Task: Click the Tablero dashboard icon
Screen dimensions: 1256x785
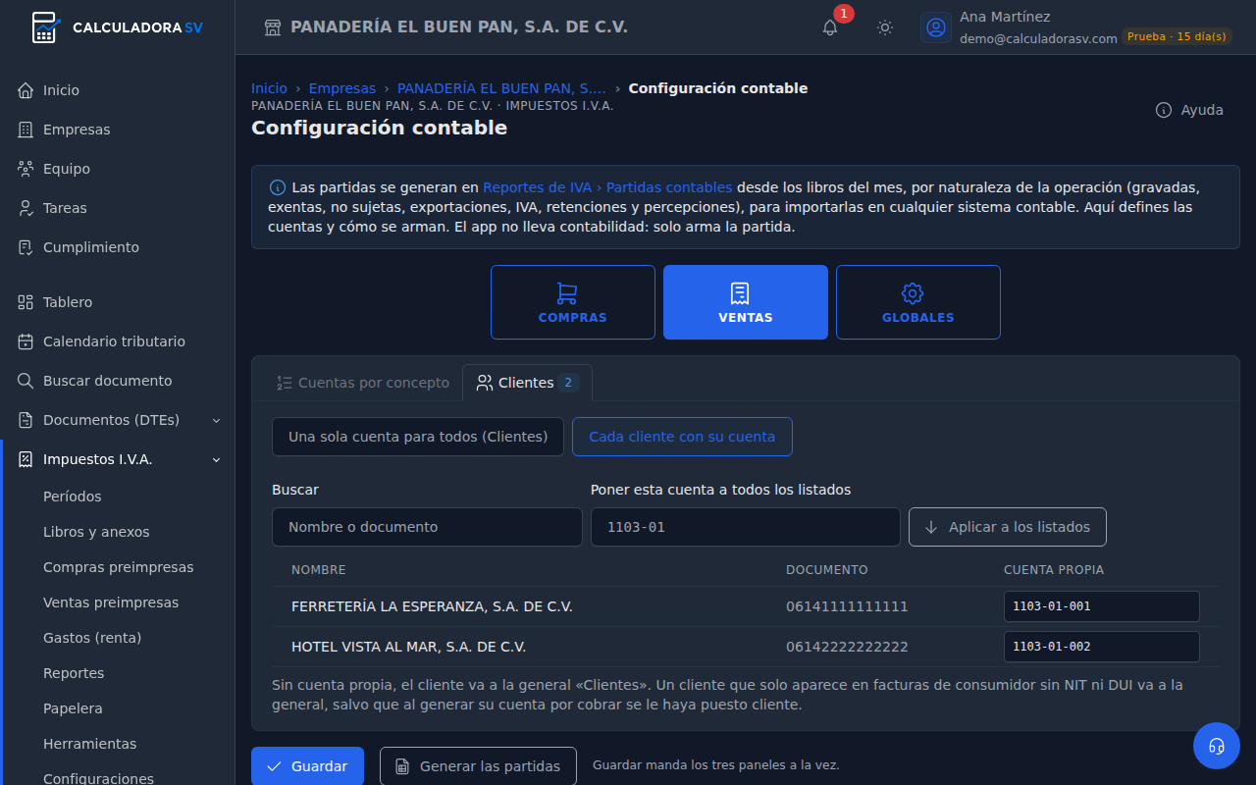Action: tap(26, 302)
